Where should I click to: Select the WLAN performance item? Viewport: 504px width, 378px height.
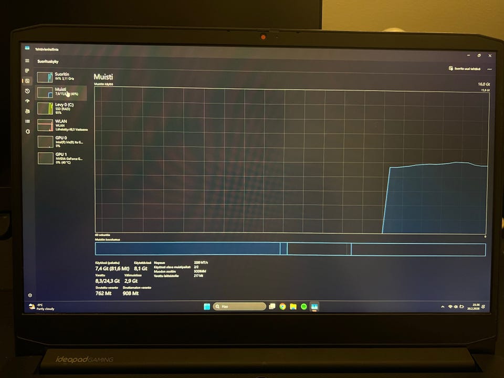tap(62, 125)
